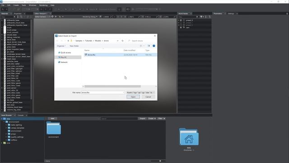
Task: Adjust the Asset Browser thumbnail size slider
Action: click(x=160, y=161)
